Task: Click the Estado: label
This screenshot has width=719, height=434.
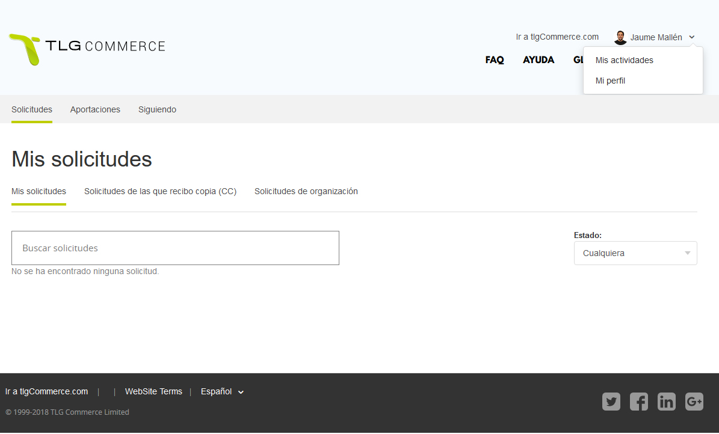Action: (x=587, y=235)
